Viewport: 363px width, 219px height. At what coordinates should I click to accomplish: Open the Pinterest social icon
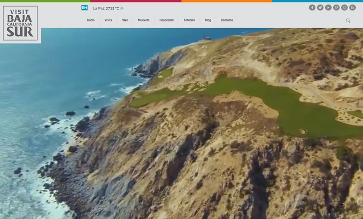click(x=336, y=8)
